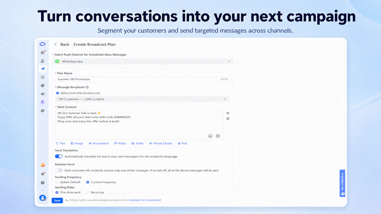381x214 pixels.
Task: Enable the Random Send switch
Action: point(59,170)
